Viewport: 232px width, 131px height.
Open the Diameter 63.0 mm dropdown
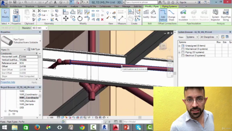point(46,28)
